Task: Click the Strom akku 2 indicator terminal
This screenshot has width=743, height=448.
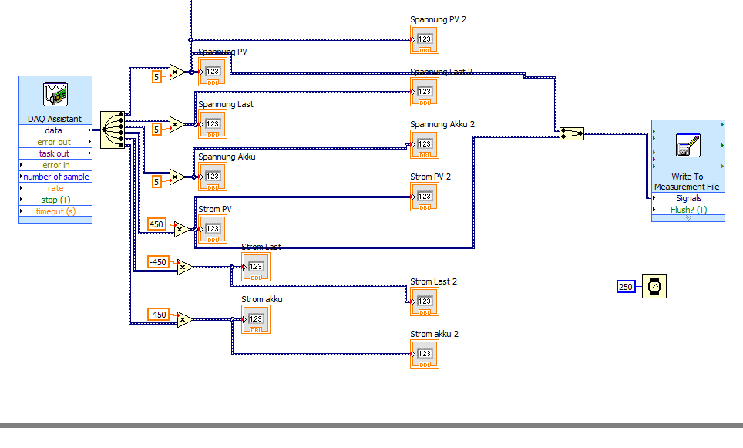Action: coord(425,354)
